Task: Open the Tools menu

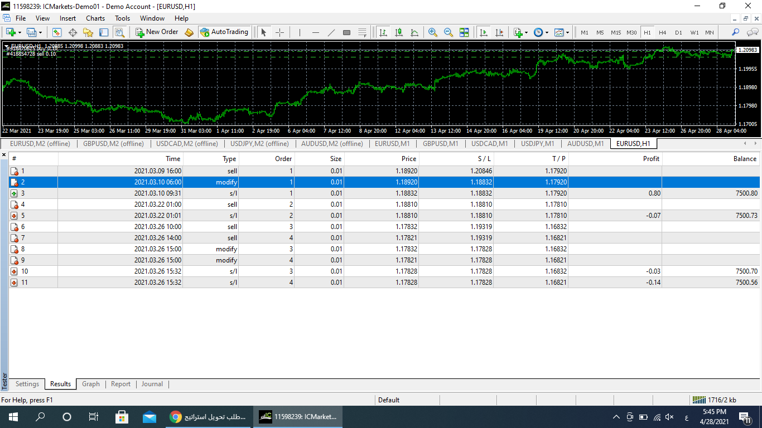Action: click(122, 18)
